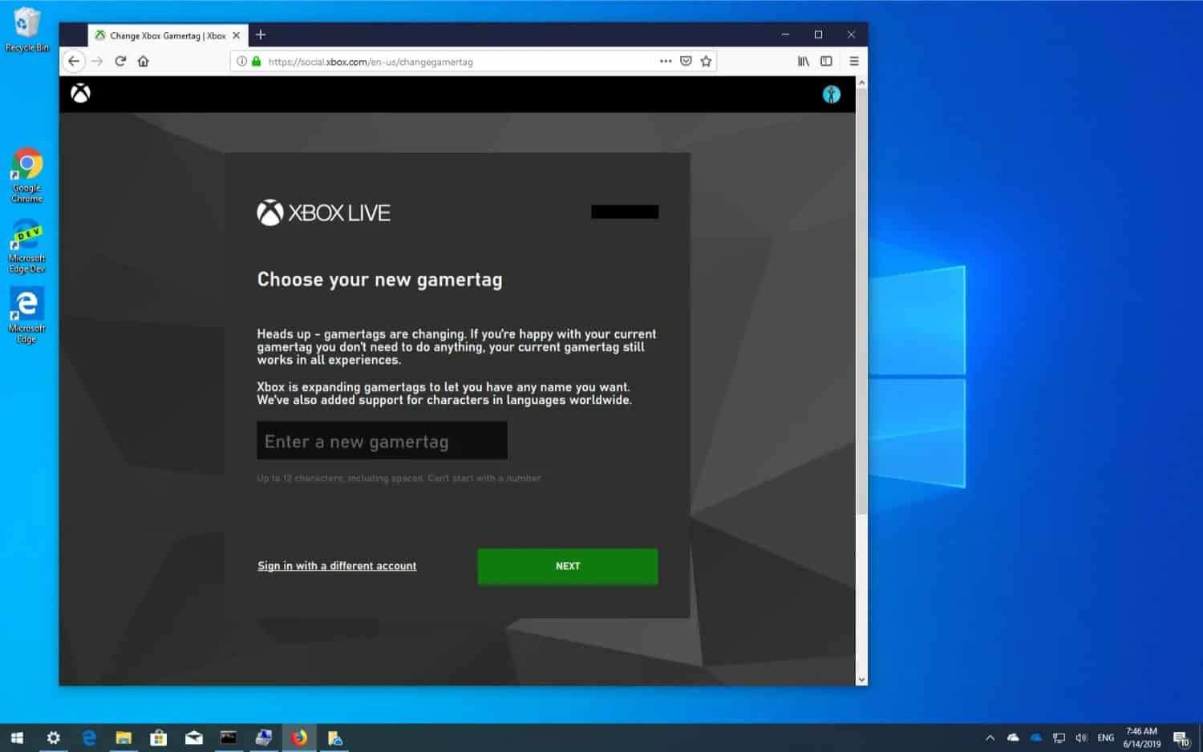Click the Firefox taskbar icon

299,738
